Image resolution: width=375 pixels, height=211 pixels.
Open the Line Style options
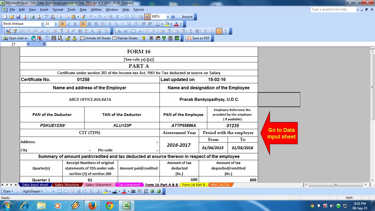click(x=133, y=191)
